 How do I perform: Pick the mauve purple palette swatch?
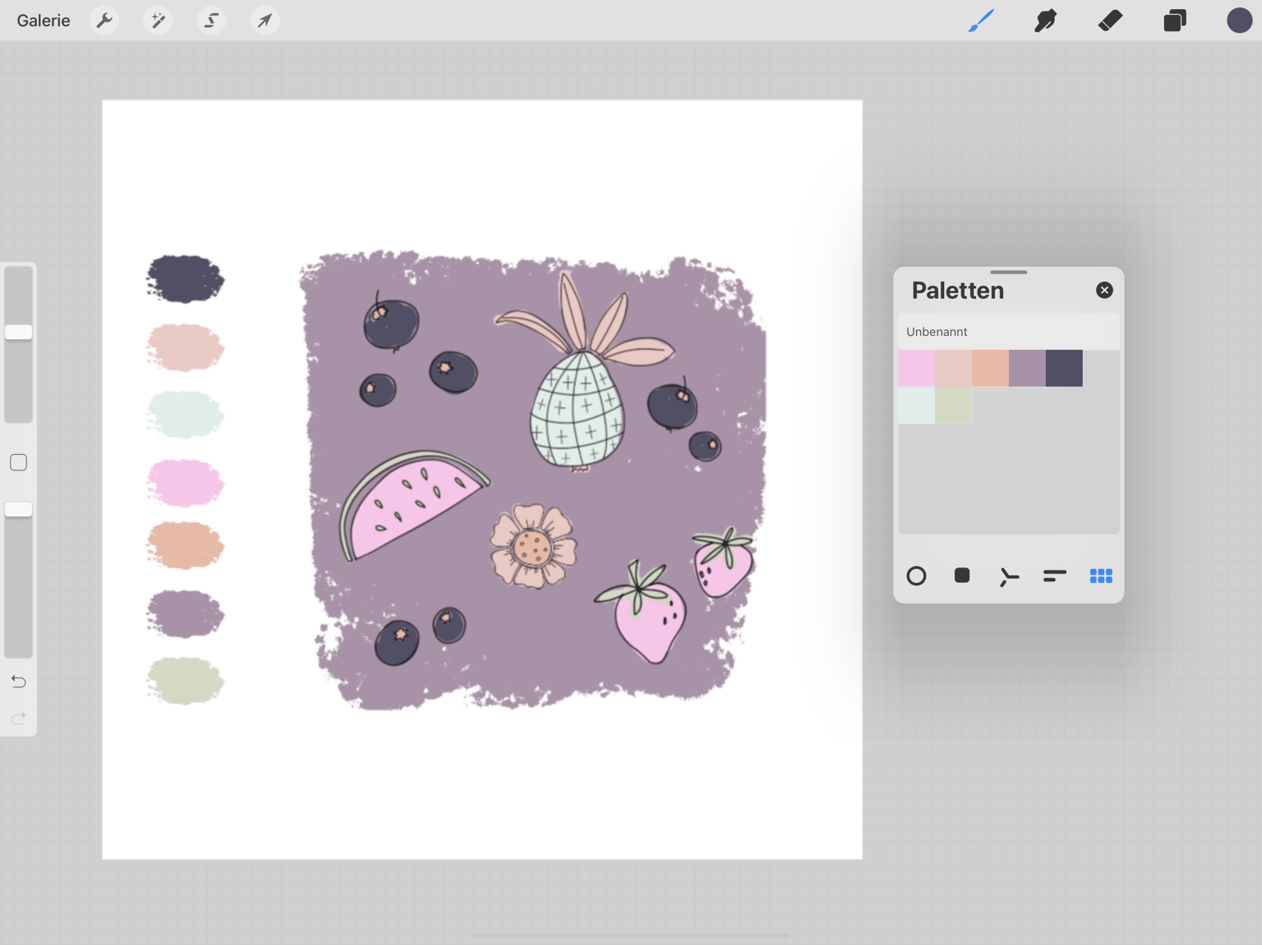[x=1027, y=368]
